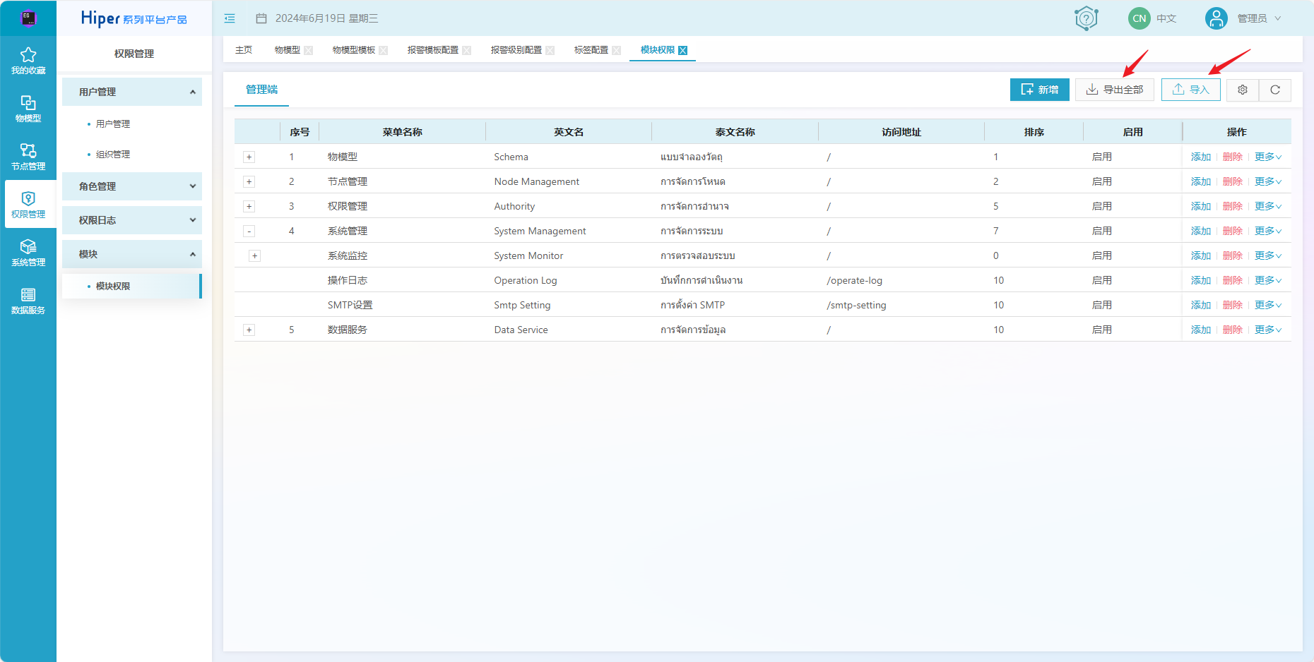Expand the 系统监控 sub-row
The height and width of the screenshot is (662, 1314).
click(x=254, y=255)
